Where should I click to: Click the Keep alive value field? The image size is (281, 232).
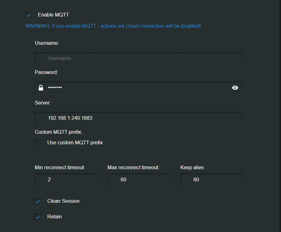click(x=211, y=180)
